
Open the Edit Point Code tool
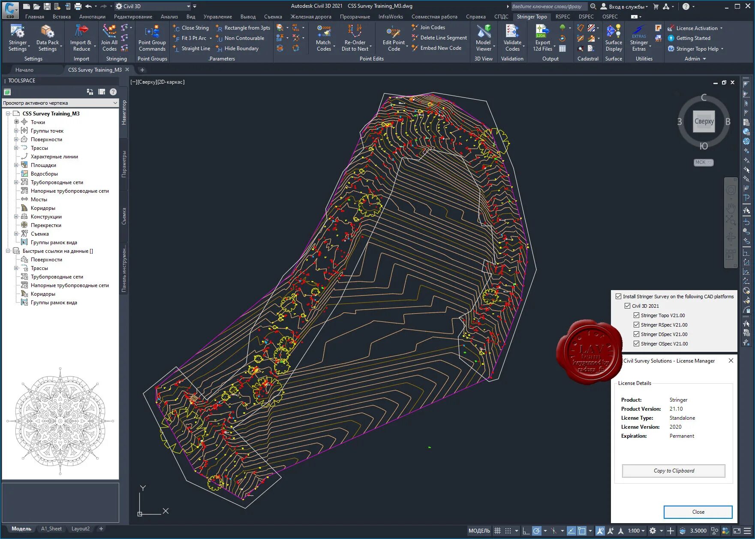(x=394, y=38)
